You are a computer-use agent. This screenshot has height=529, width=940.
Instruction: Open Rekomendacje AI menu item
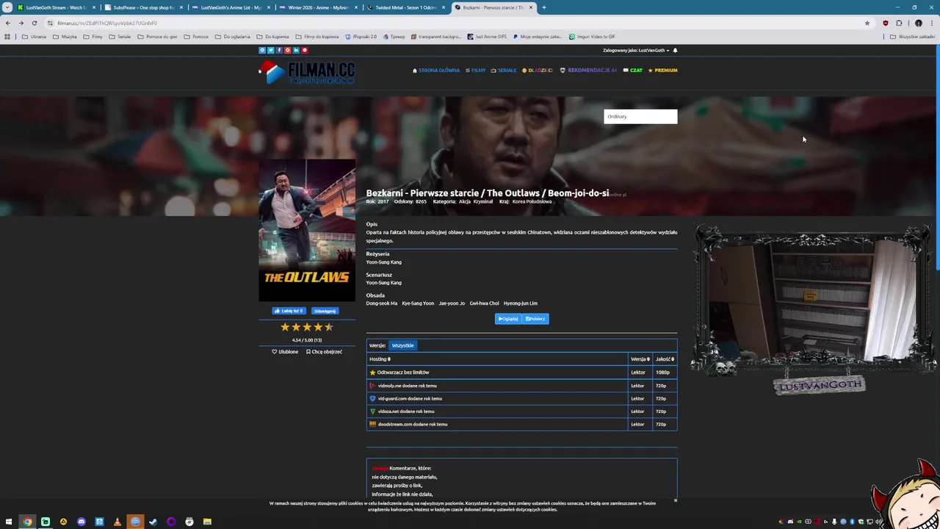(x=588, y=71)
